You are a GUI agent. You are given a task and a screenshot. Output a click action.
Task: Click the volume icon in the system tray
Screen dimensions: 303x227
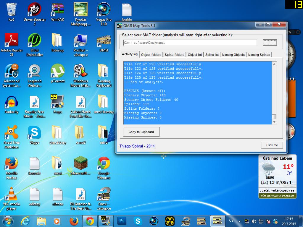(x=254, y=221)
